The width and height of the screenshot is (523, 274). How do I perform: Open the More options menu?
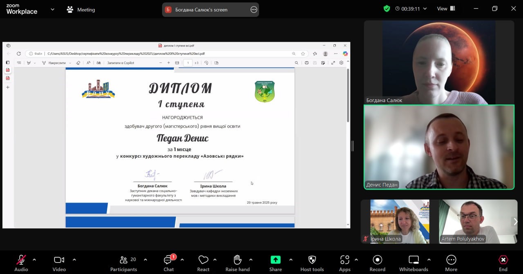[x=451, y=260]
